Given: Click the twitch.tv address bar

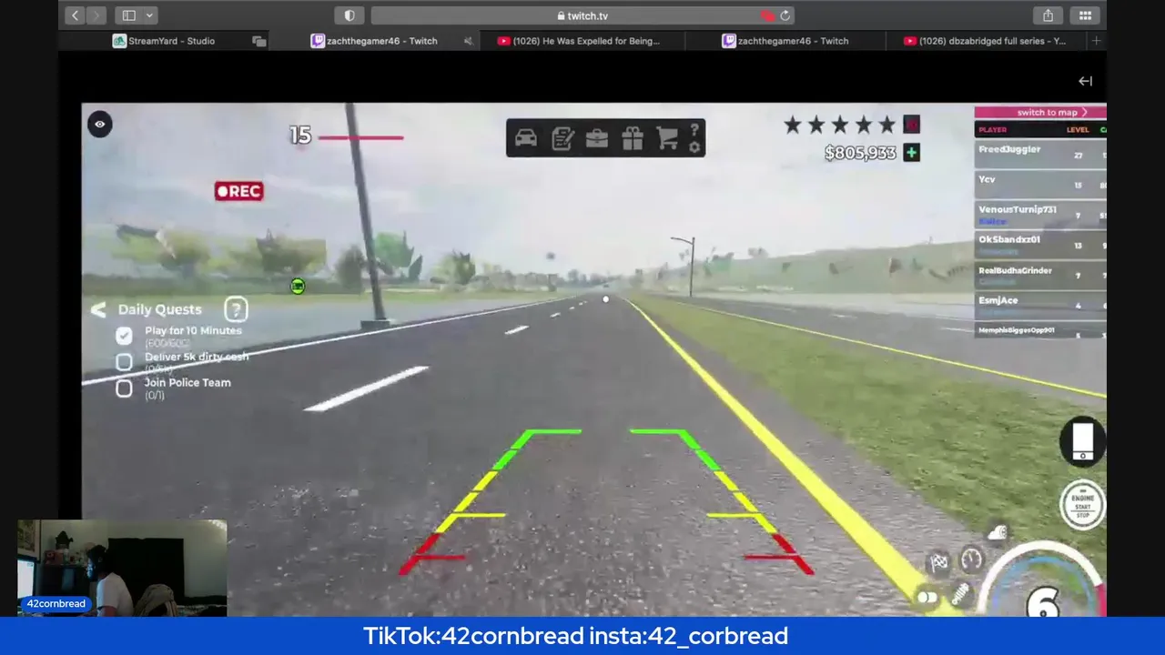Looking at the screenshot, I should pyautogui.click(x=582, y=15).
